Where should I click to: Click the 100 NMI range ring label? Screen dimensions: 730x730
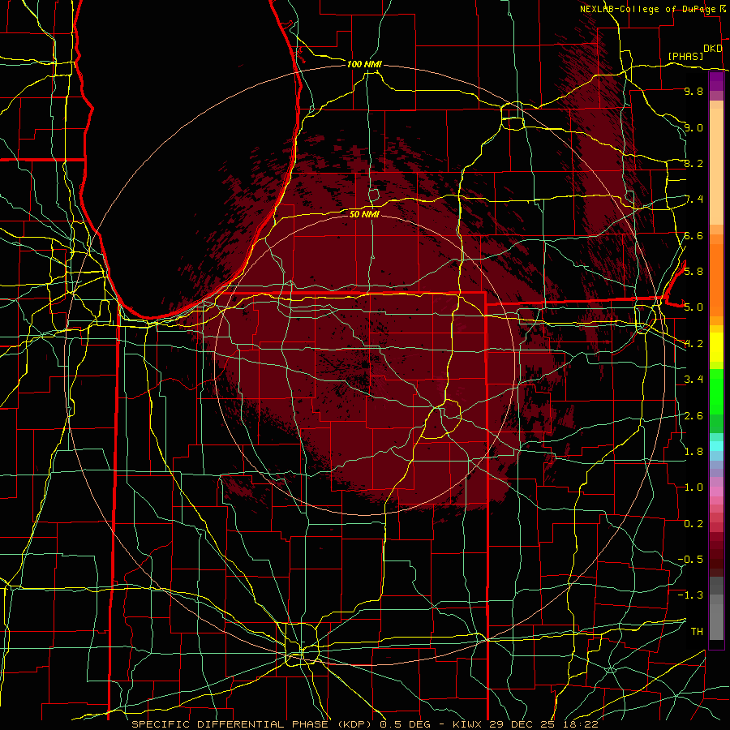coord(364,64)
